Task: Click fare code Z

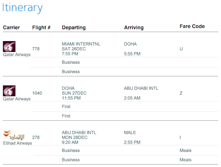Action: (x=181, y=93)
